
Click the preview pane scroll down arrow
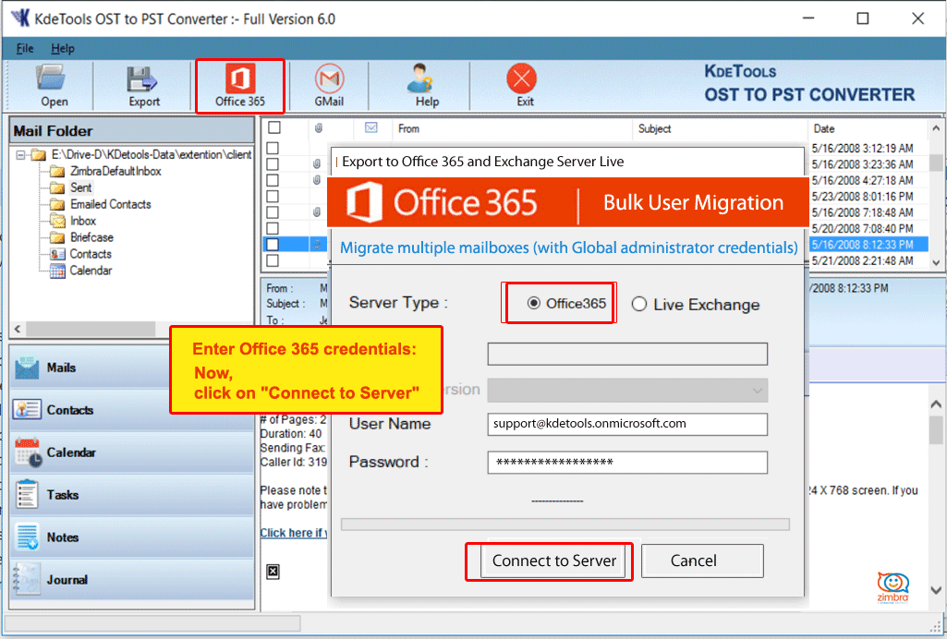coord(936,591)
